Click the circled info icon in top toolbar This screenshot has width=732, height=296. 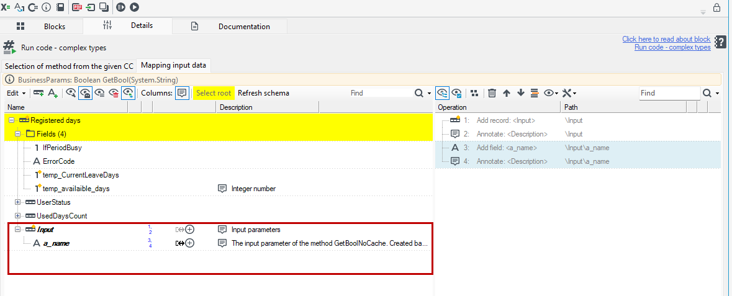(x=46, y=7)
